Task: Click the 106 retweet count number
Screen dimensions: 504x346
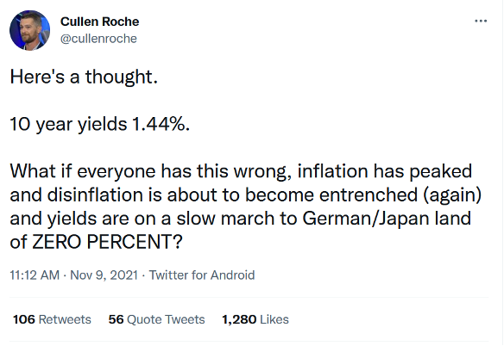Action: tap(24, 319)
